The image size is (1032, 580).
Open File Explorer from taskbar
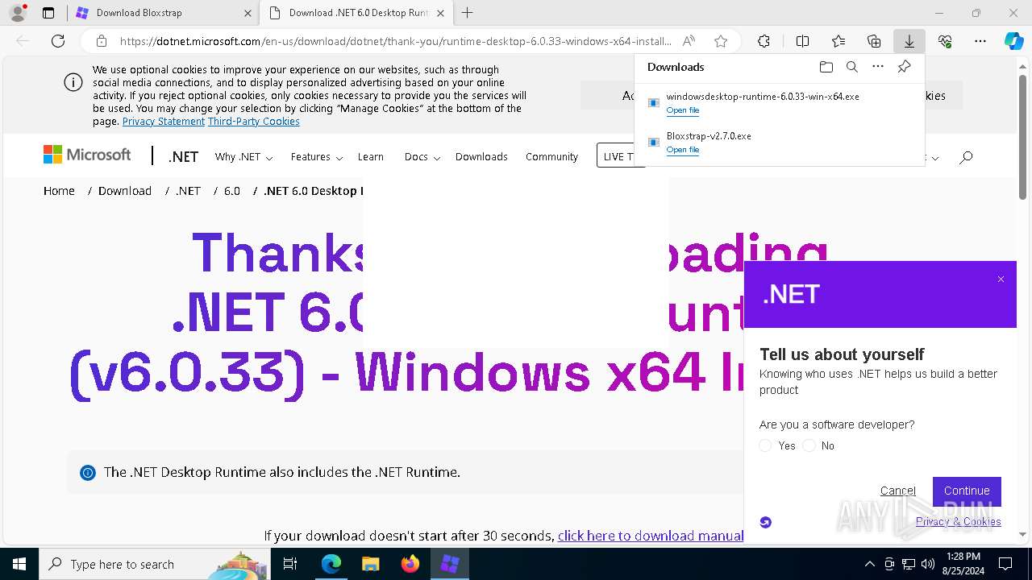[x=370, y=564]
